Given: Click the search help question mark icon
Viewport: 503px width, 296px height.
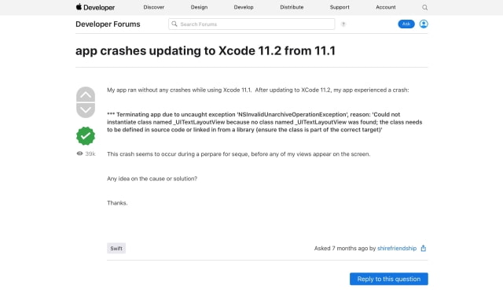Looking at the screenshot, I should coord(343,24).
